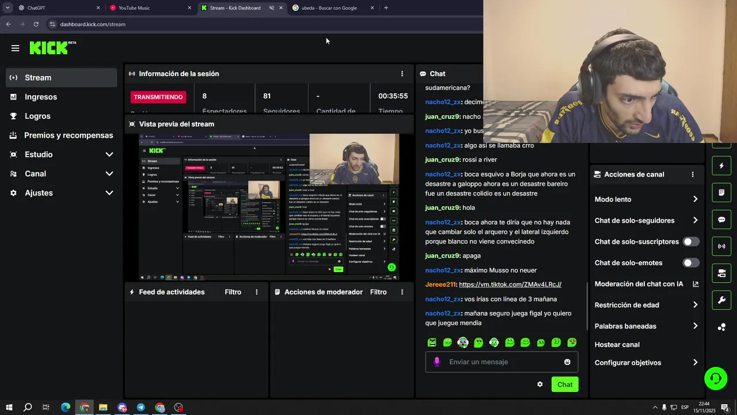Click the green Chat send button
The height and width of the screenshot is (415, 737).
coord(565,384)
